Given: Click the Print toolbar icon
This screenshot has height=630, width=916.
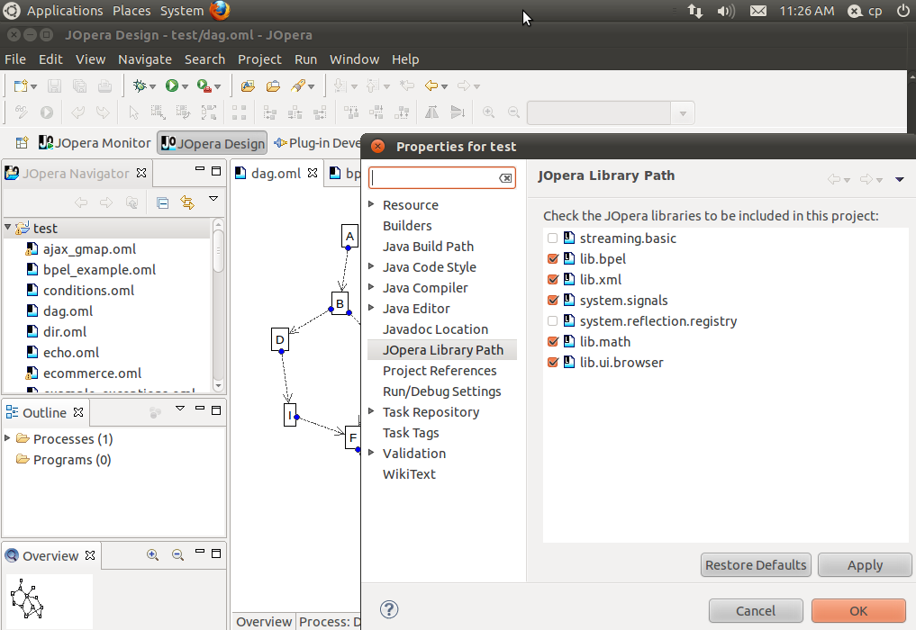Looking at the screenshot, I should point(104,85).
